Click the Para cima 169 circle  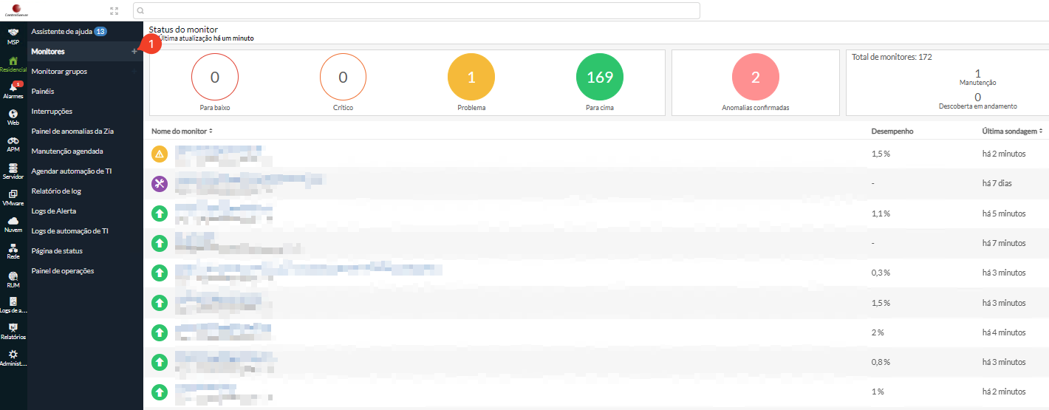[599, 77]
